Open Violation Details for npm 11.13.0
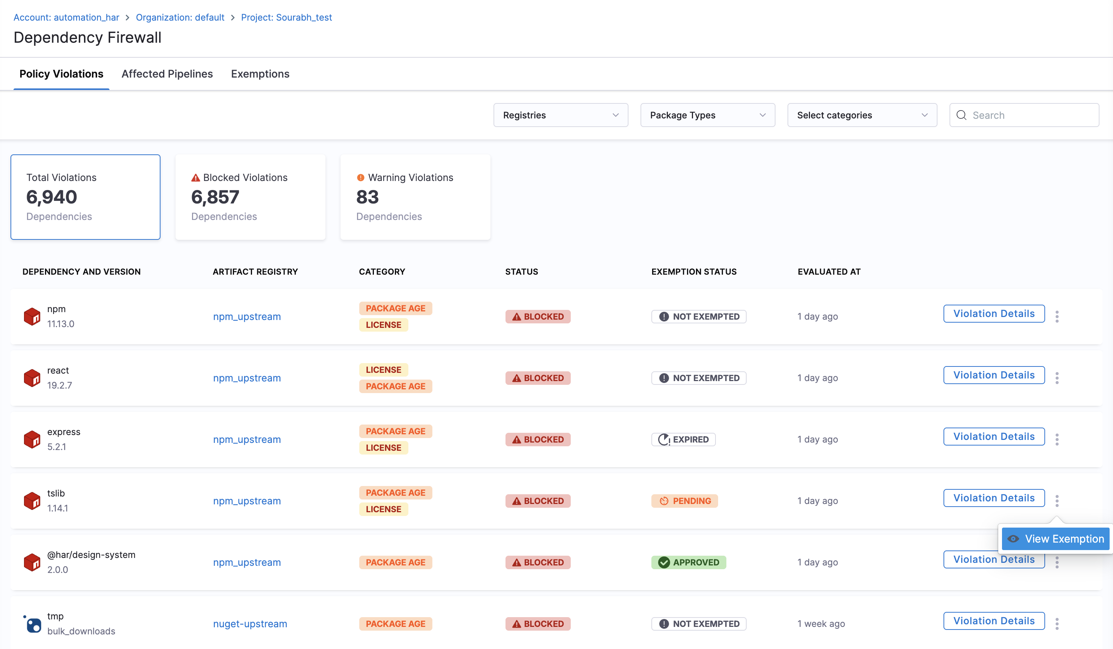 (x=994, y=313)
